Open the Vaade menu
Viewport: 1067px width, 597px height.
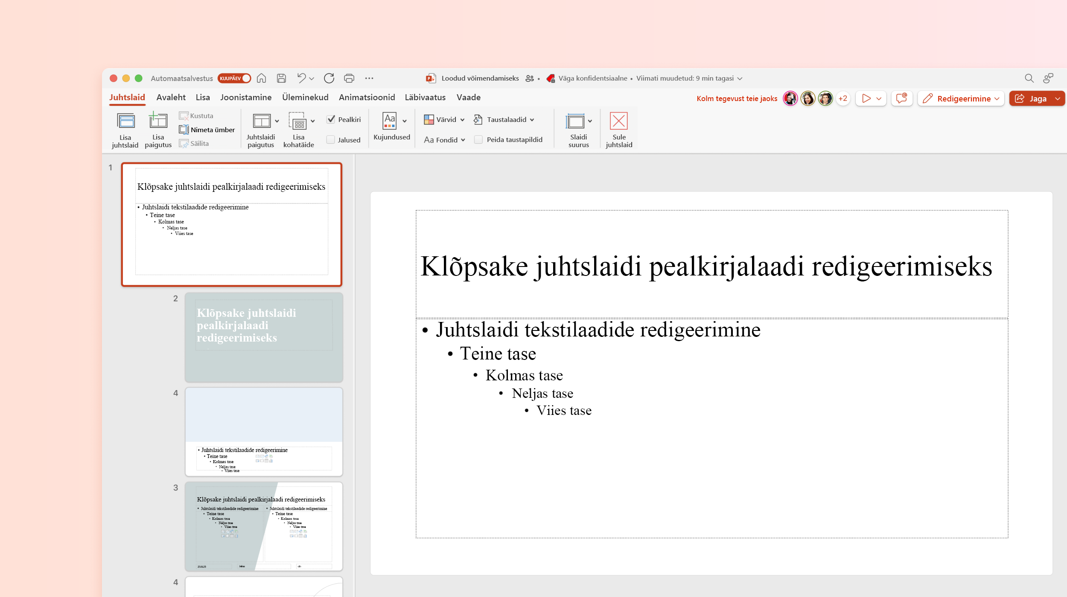[x=470, y=97]
